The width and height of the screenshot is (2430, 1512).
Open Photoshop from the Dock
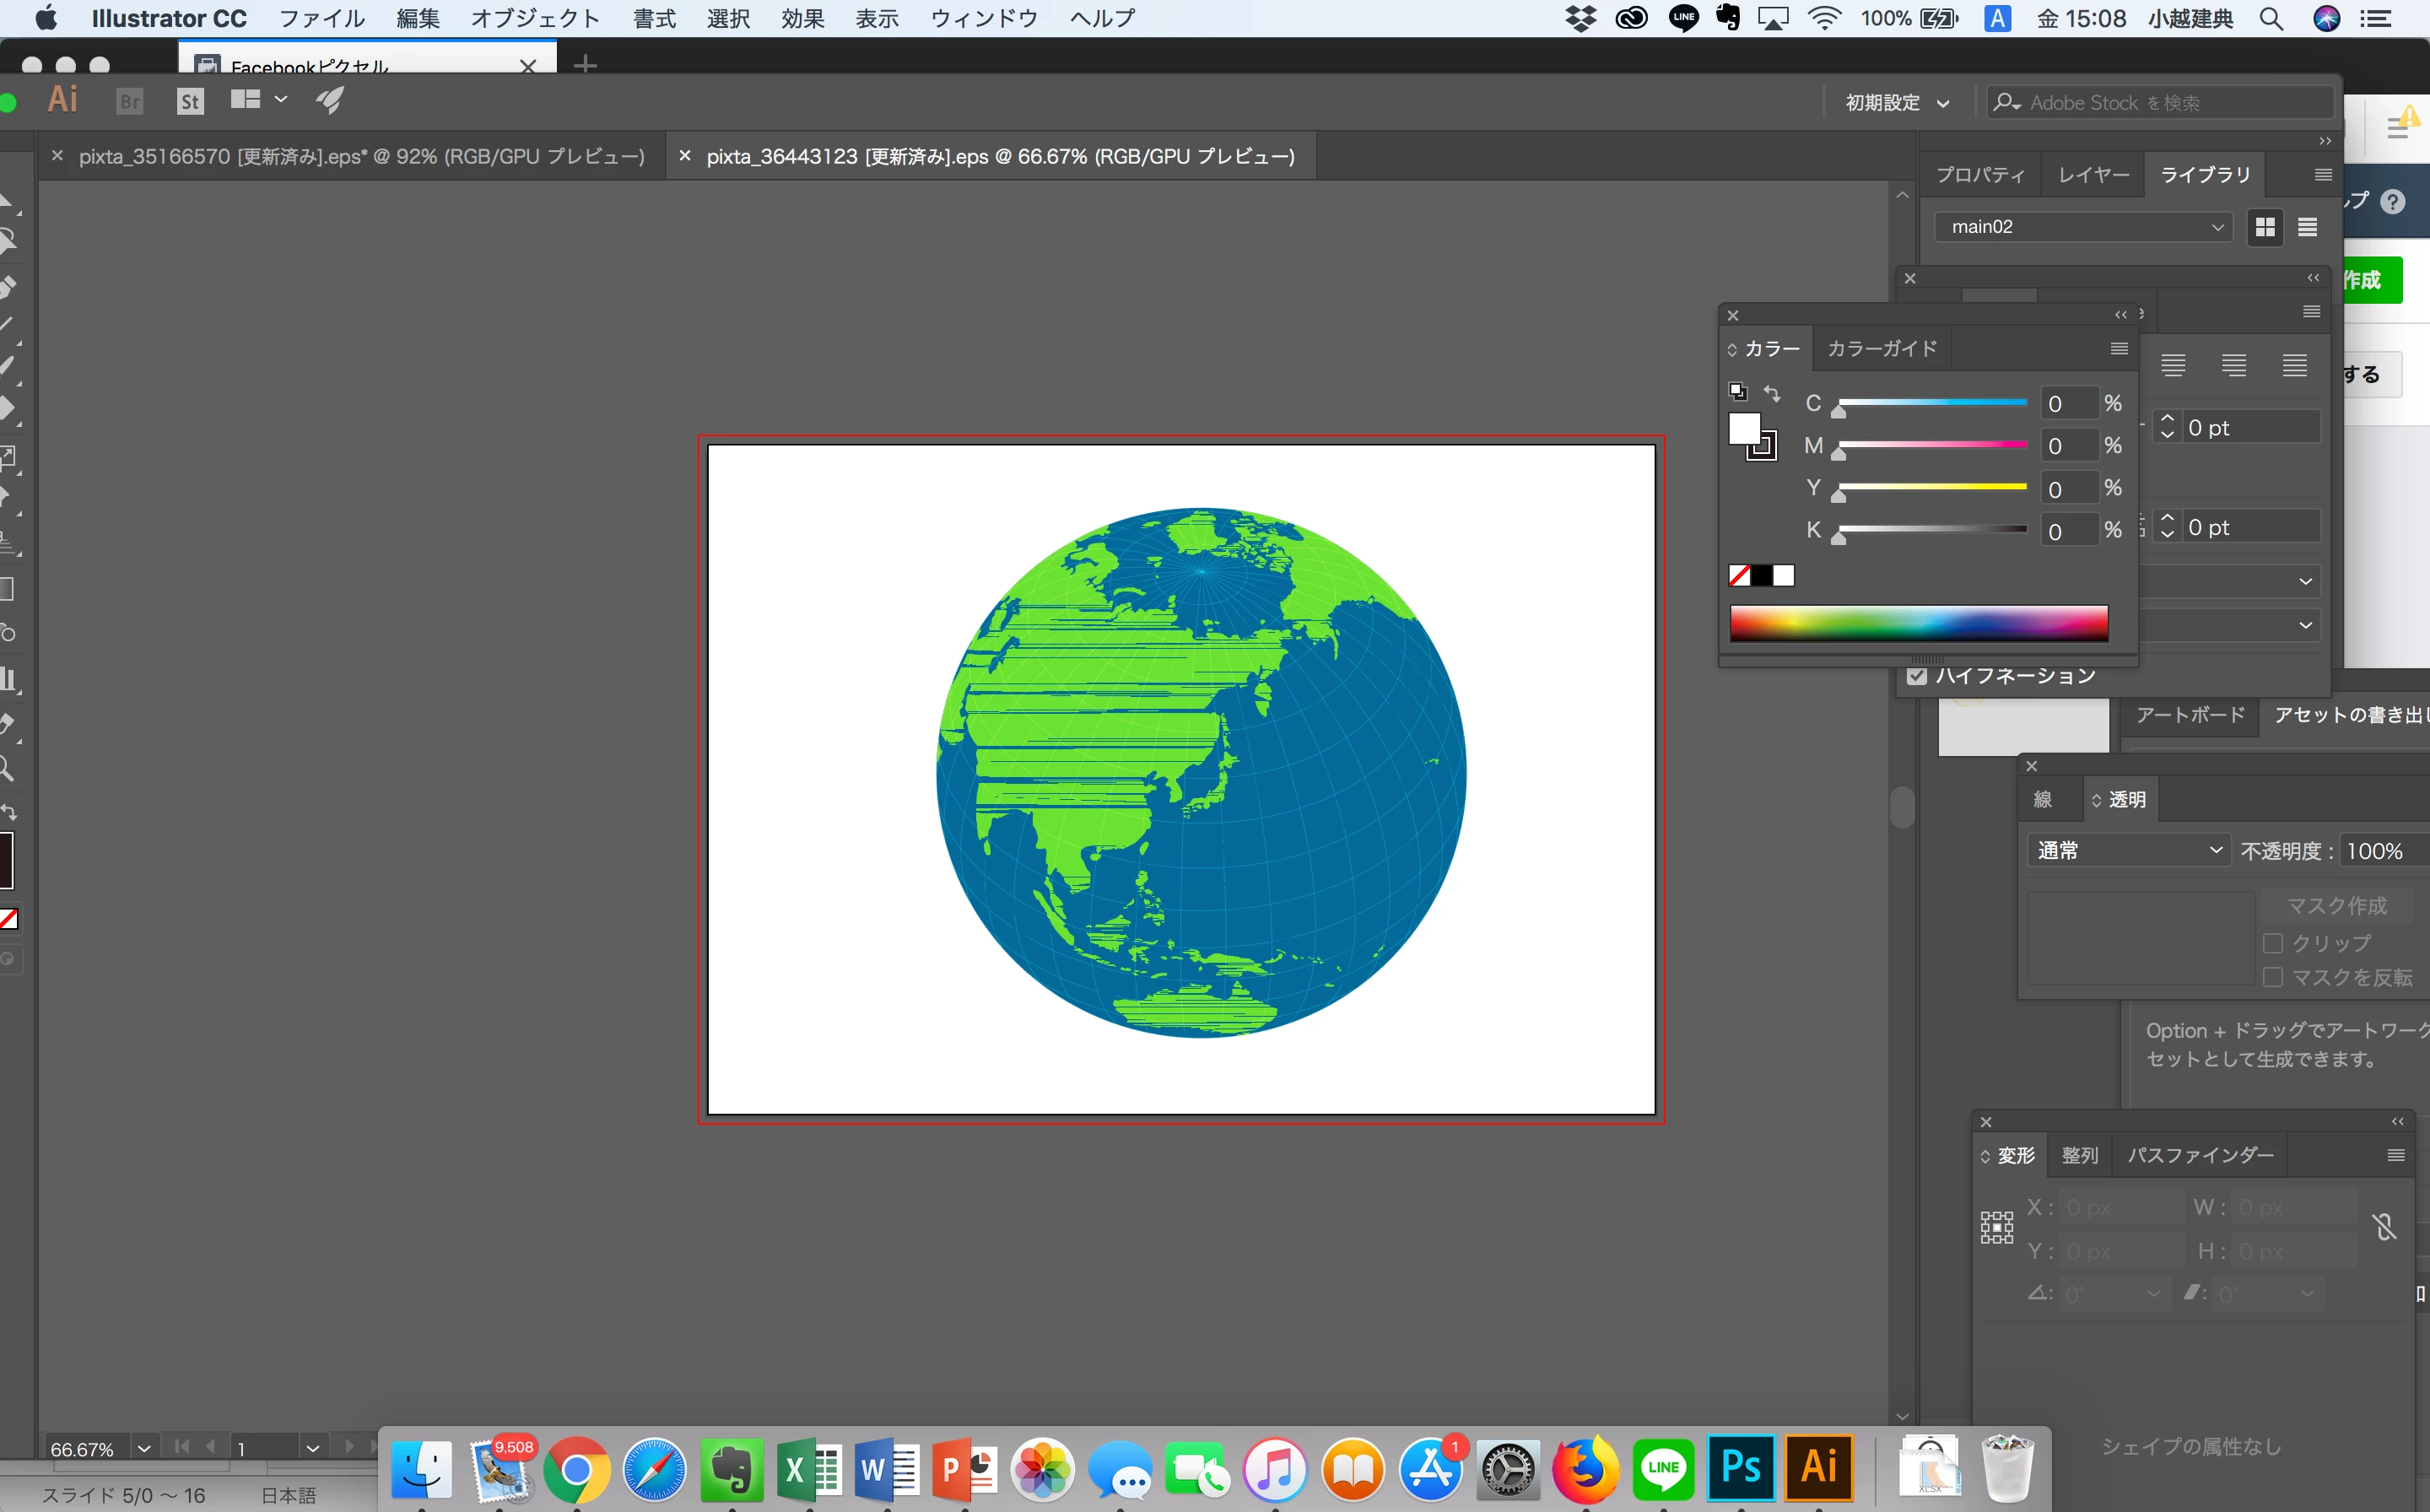point(1741,1468)
